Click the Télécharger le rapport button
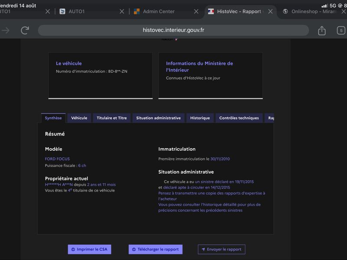This screenshot has height=260, width=347. [156, 250]
